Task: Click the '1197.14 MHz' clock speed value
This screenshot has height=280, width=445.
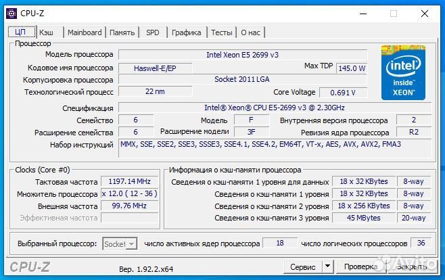Action: pyautogui.click(x=130, y=181)
